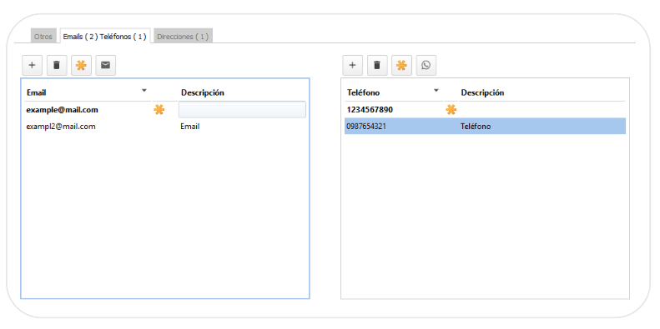The image size is (660, 329).
Task: Open WhatsApp for the selected phone
Action: coord(426,66)
